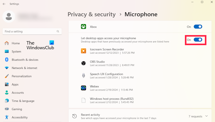Expand the Recent activity section chevron

pos(206,116)
